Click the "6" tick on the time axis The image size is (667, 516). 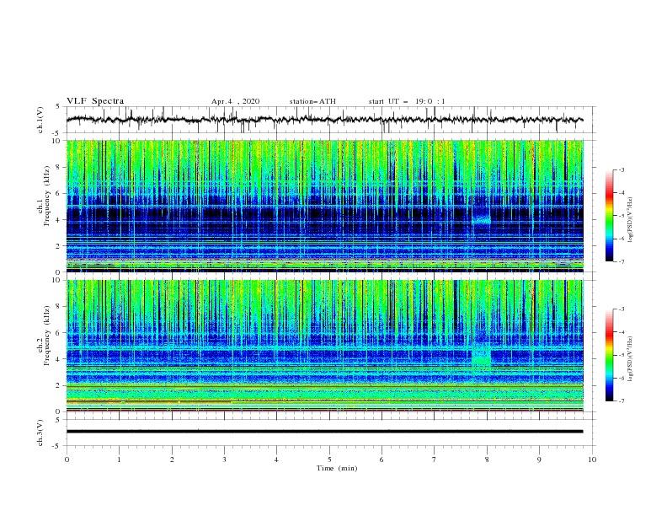382,460
